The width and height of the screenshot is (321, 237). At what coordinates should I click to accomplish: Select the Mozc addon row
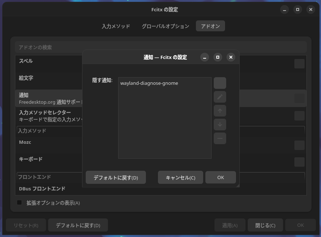[161, 145]
